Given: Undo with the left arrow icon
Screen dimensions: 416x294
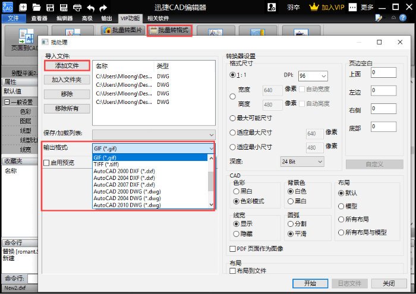Looking at the screenshot, I should (x=91, y=8).
